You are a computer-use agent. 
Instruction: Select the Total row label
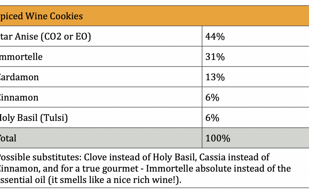tap(8, 138)
